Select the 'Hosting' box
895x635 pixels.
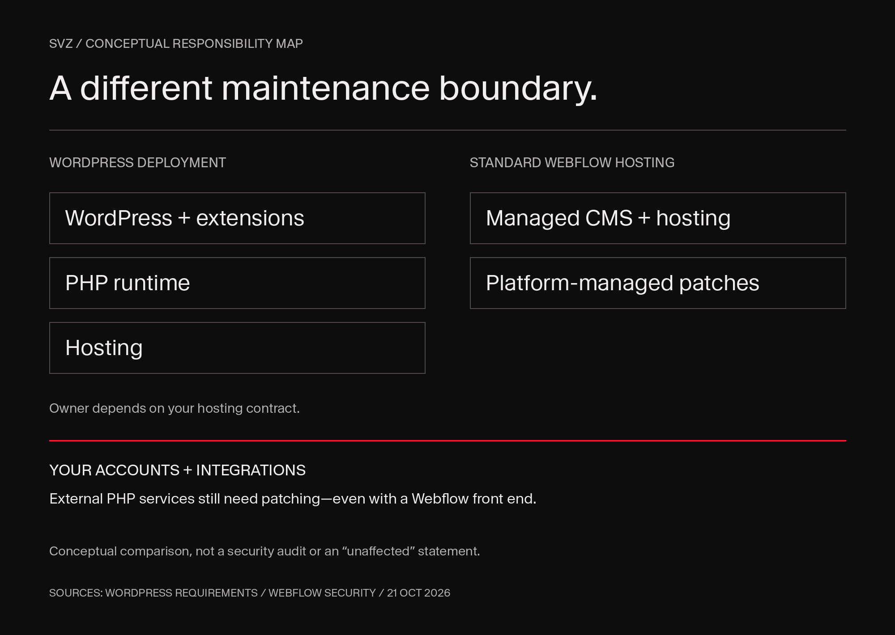click(237, 348)
